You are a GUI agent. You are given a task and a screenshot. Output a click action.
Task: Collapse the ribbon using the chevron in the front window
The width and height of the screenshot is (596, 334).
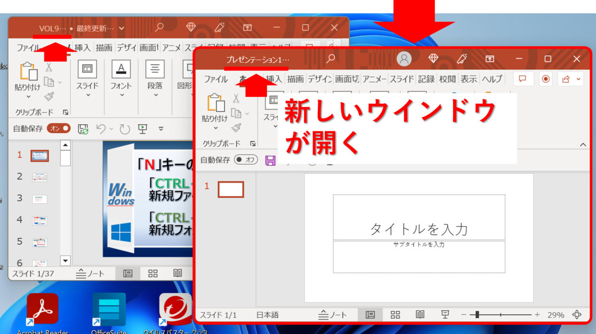click(x=583, y=144)
